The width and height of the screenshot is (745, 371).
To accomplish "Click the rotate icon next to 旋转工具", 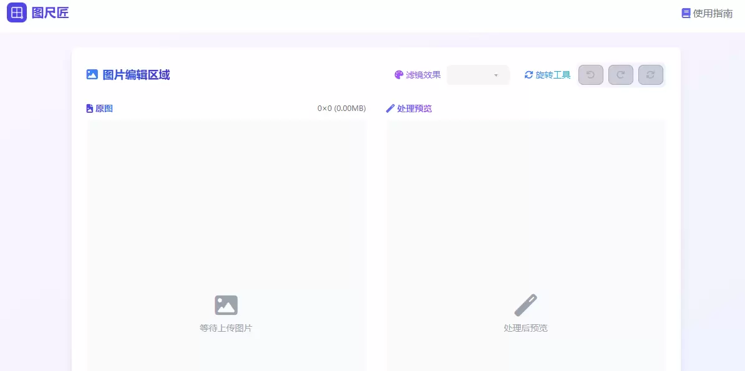I will click(529, 75).
